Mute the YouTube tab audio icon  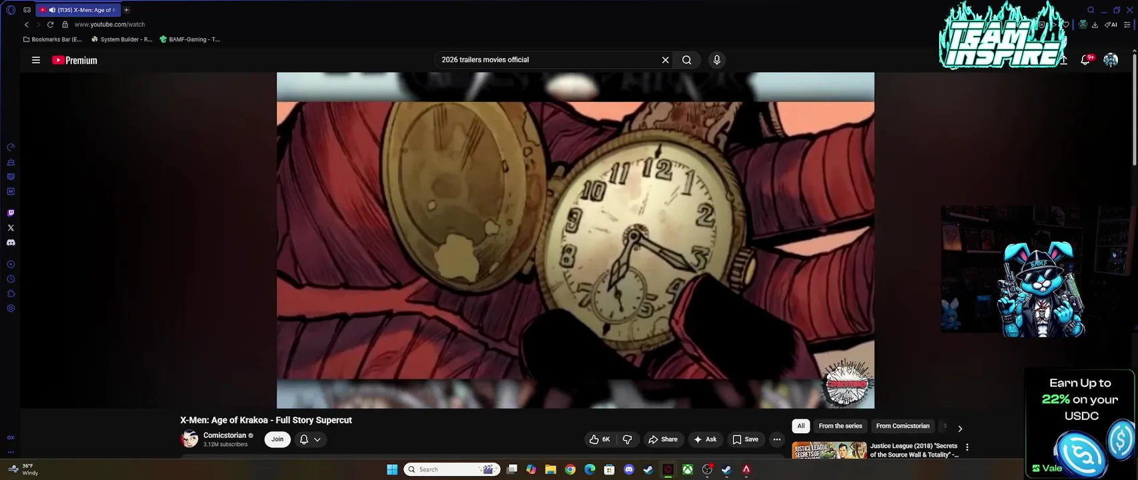tap(52, 10)
